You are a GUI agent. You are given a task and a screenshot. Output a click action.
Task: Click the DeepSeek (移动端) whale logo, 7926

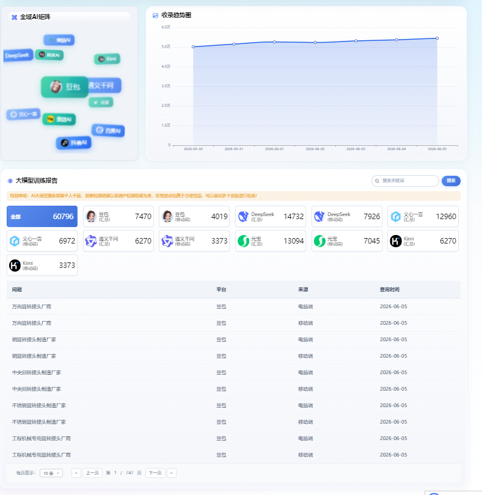pyautogui.click(x=320, y=217)
